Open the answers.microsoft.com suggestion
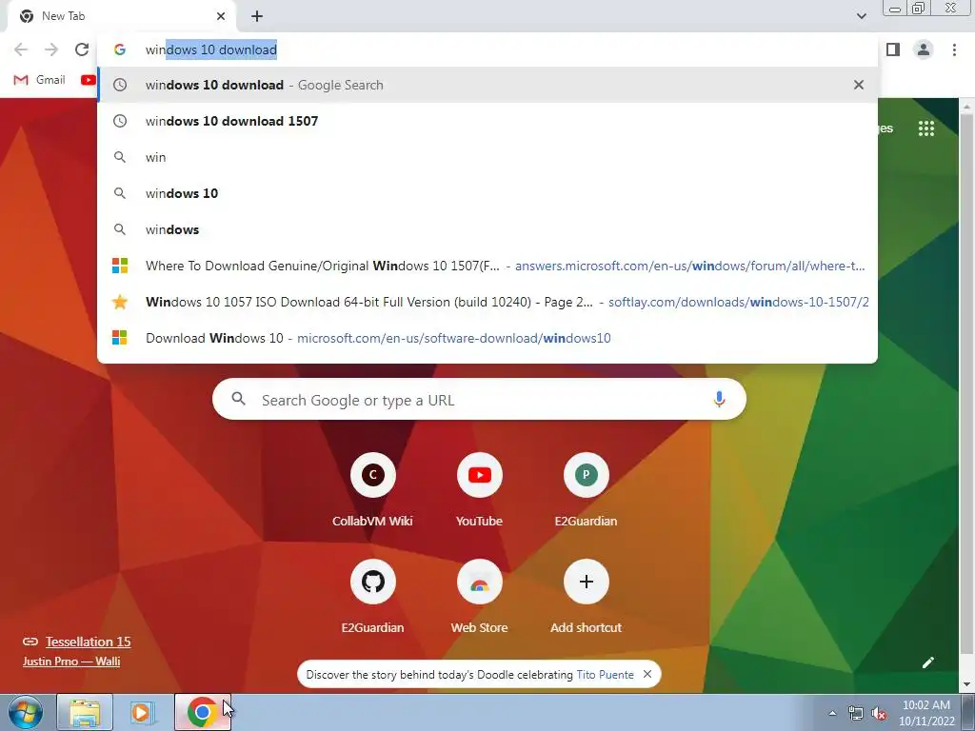This screenshot has width=975, height=731. [x=487, y=266]
